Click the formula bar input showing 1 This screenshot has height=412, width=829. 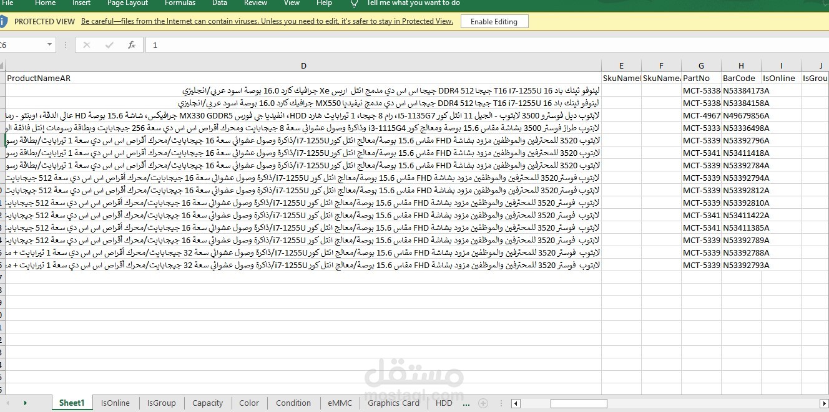tap(487, 45)
